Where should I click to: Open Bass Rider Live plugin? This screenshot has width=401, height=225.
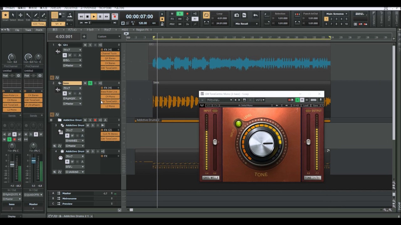tap(110, 92)
